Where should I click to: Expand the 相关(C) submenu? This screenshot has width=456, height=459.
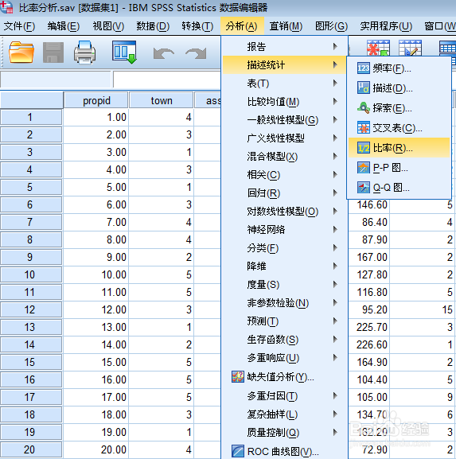tap(285, 175)
